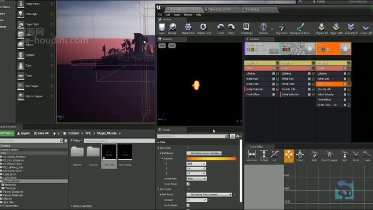
Task: Toggle third emitter Scale Color / Life checkbox
Action: (345, 105)
